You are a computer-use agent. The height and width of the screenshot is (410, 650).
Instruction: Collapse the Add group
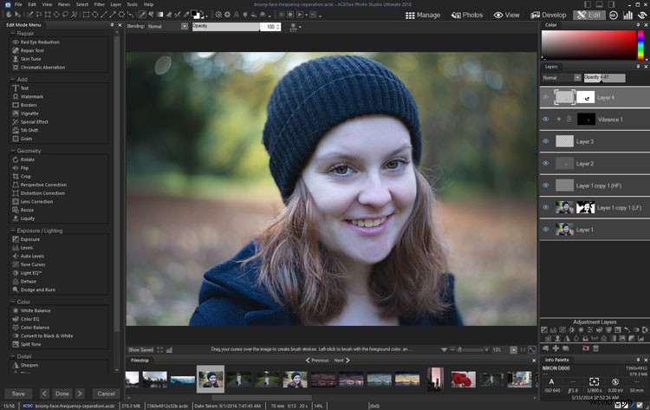tap(12, 79)
